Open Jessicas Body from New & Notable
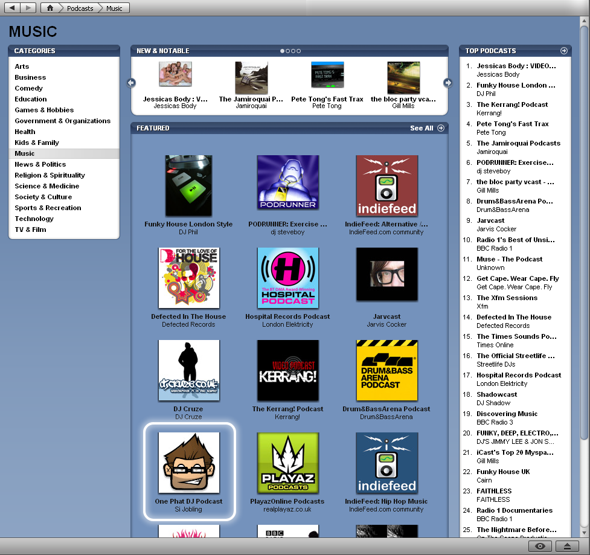 175,74
